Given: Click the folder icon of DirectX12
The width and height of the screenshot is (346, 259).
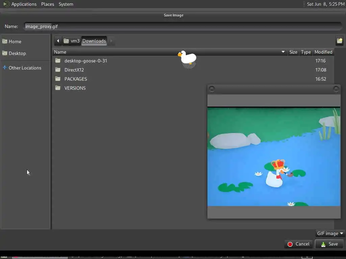Looking at the screenshot, I should click(x=58, y=69).
